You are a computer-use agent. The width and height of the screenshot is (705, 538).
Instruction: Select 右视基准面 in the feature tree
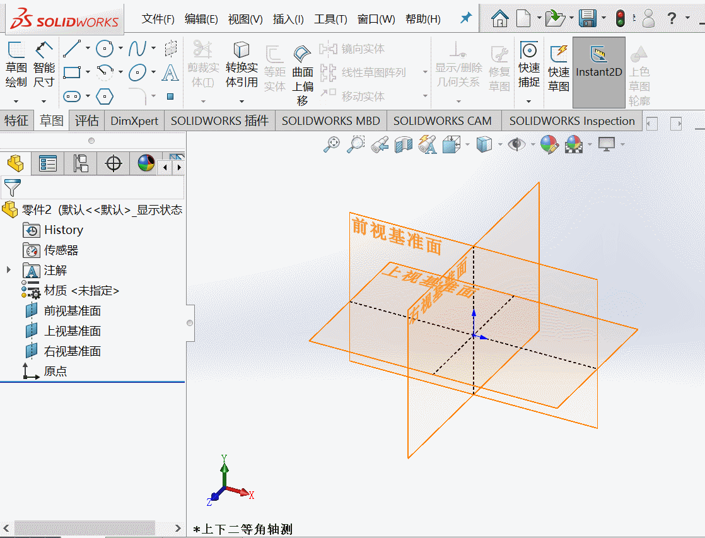click(x=72, y=351)
